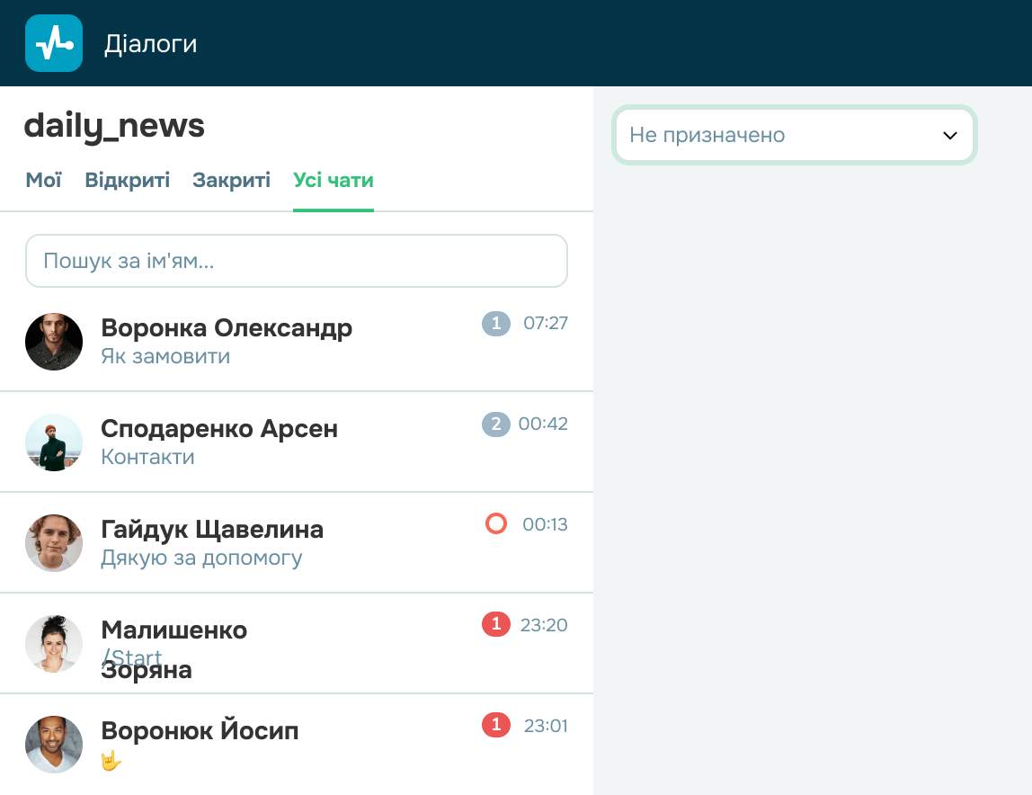Switch to the Мої tab

(43, 180)
